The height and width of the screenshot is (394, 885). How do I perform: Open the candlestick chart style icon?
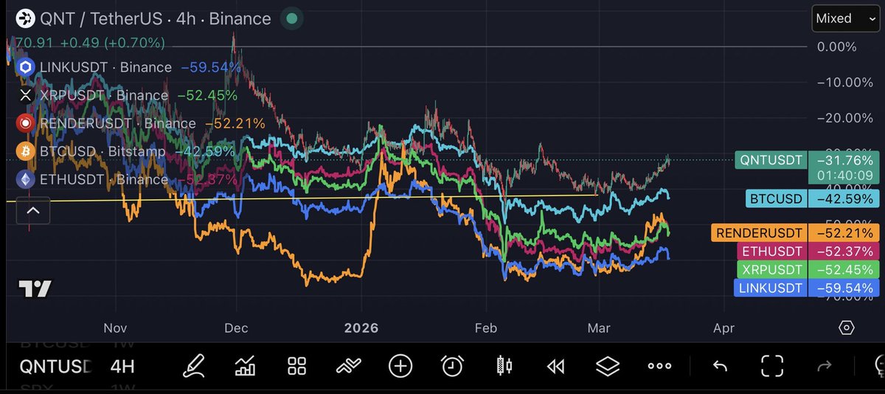(504, 365)
